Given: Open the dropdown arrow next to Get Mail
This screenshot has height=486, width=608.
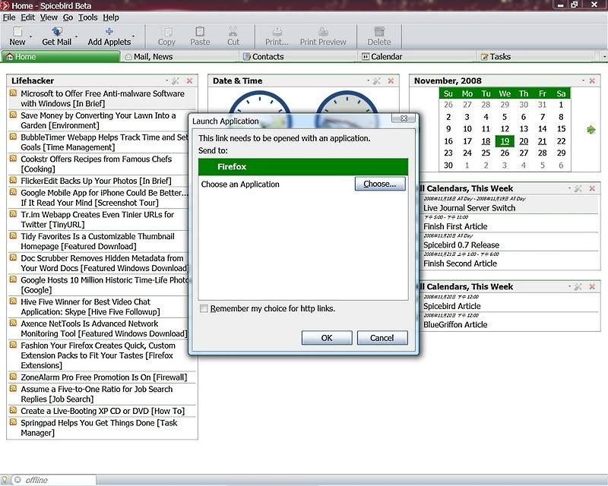Looking at the screenshot, I should 76,36.
